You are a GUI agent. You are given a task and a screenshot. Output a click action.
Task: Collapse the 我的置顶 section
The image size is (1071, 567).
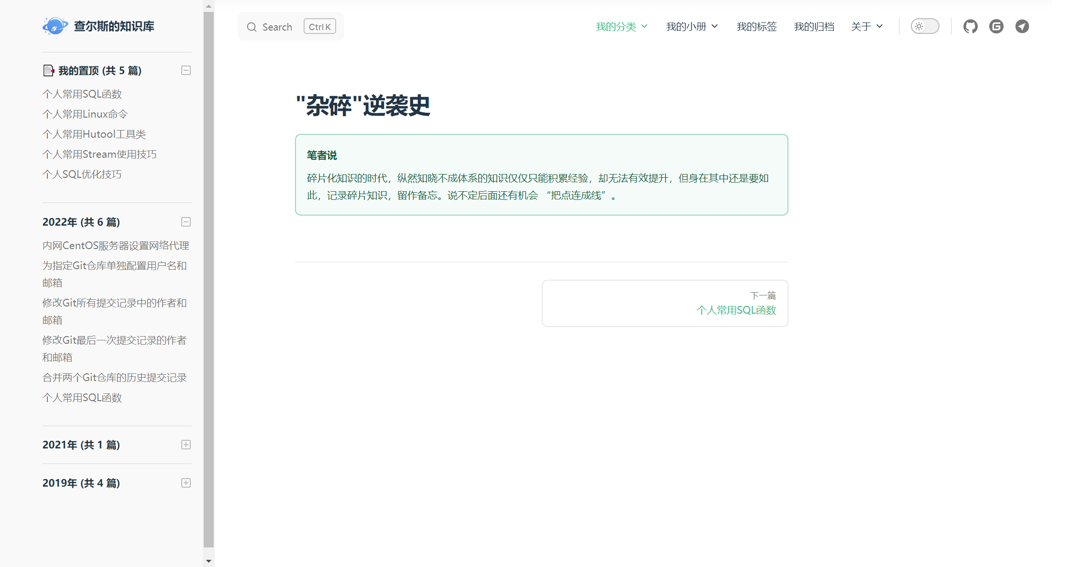186,71
